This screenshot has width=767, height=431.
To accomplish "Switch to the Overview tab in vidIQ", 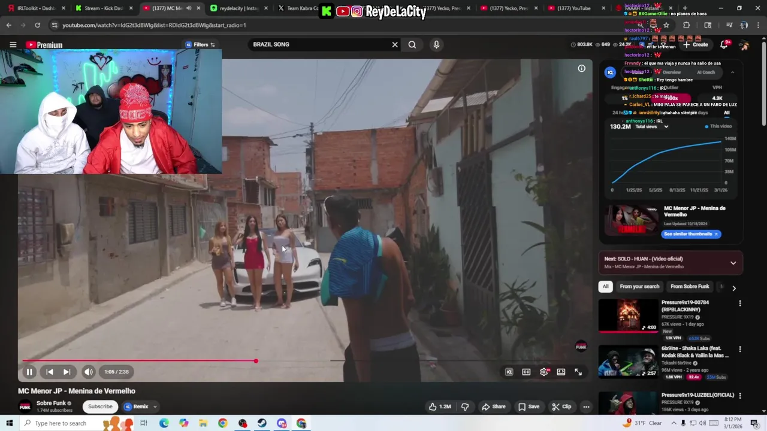I will (671, 72).
